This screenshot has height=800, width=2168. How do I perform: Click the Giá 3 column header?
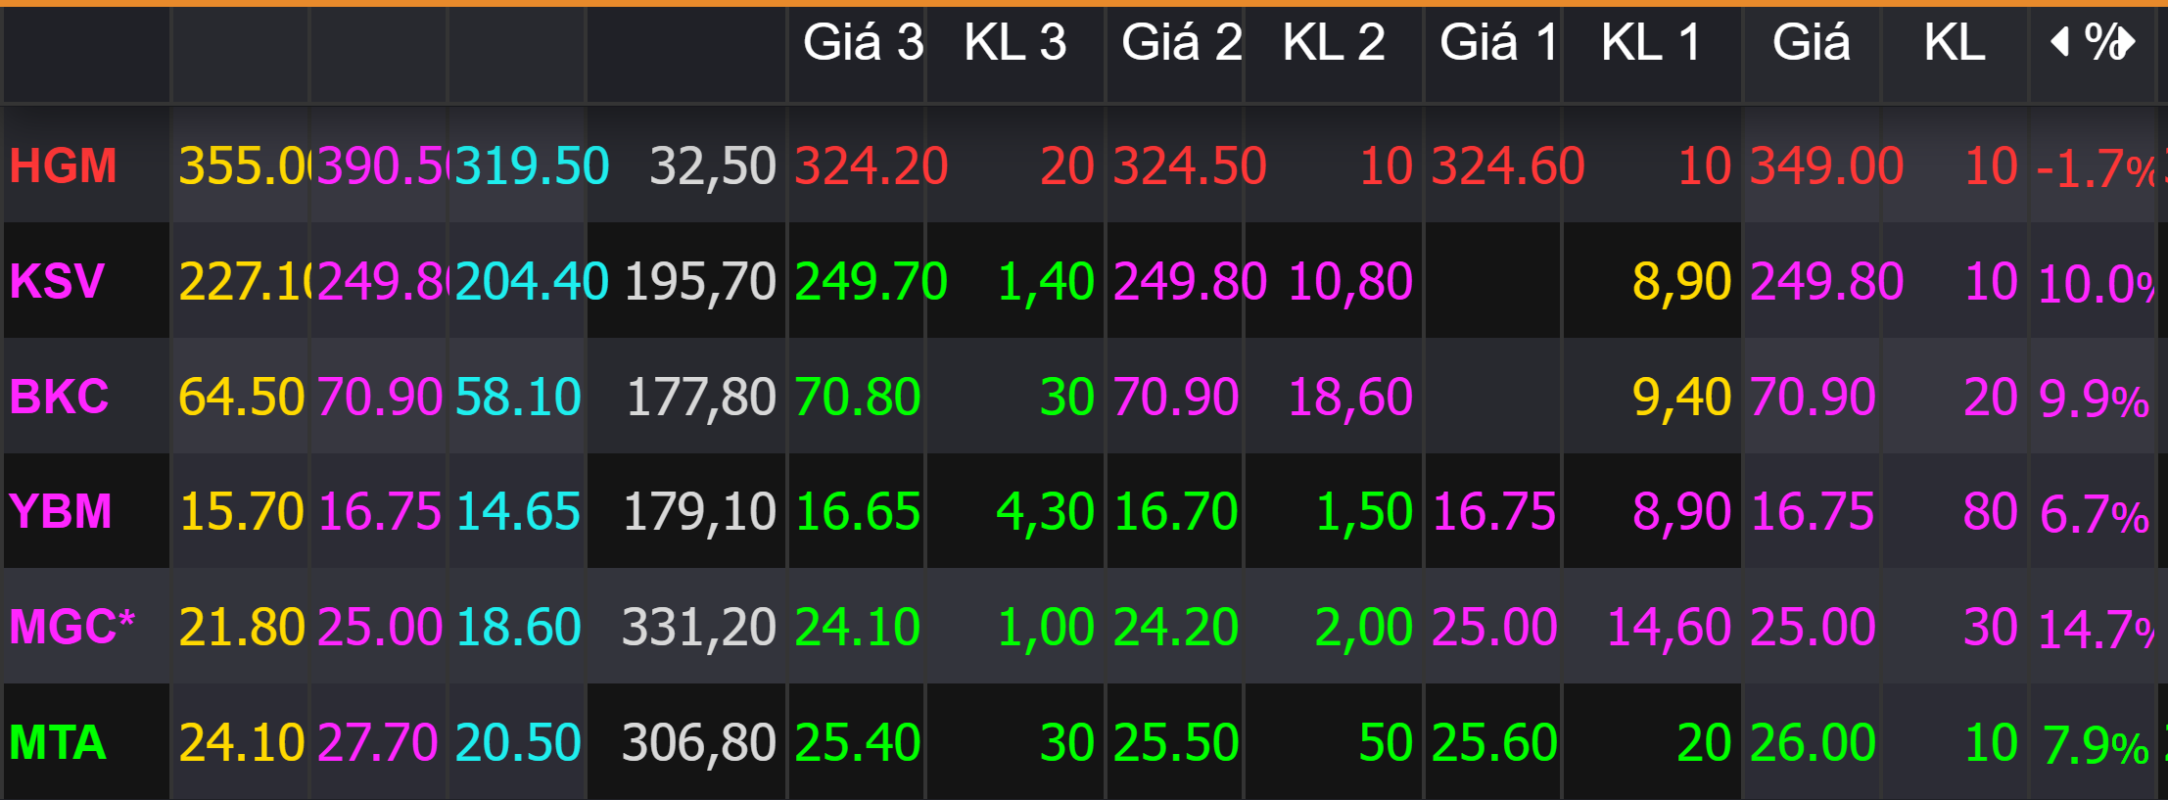tap(863, 43)
